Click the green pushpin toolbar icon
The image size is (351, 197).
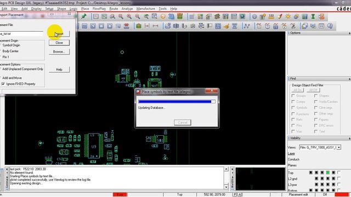pyautogui.click(x=84, y=16)
